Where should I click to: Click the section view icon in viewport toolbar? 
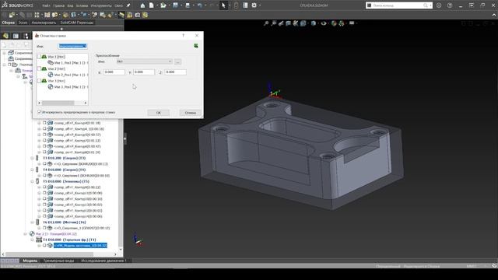click(289, 23)
